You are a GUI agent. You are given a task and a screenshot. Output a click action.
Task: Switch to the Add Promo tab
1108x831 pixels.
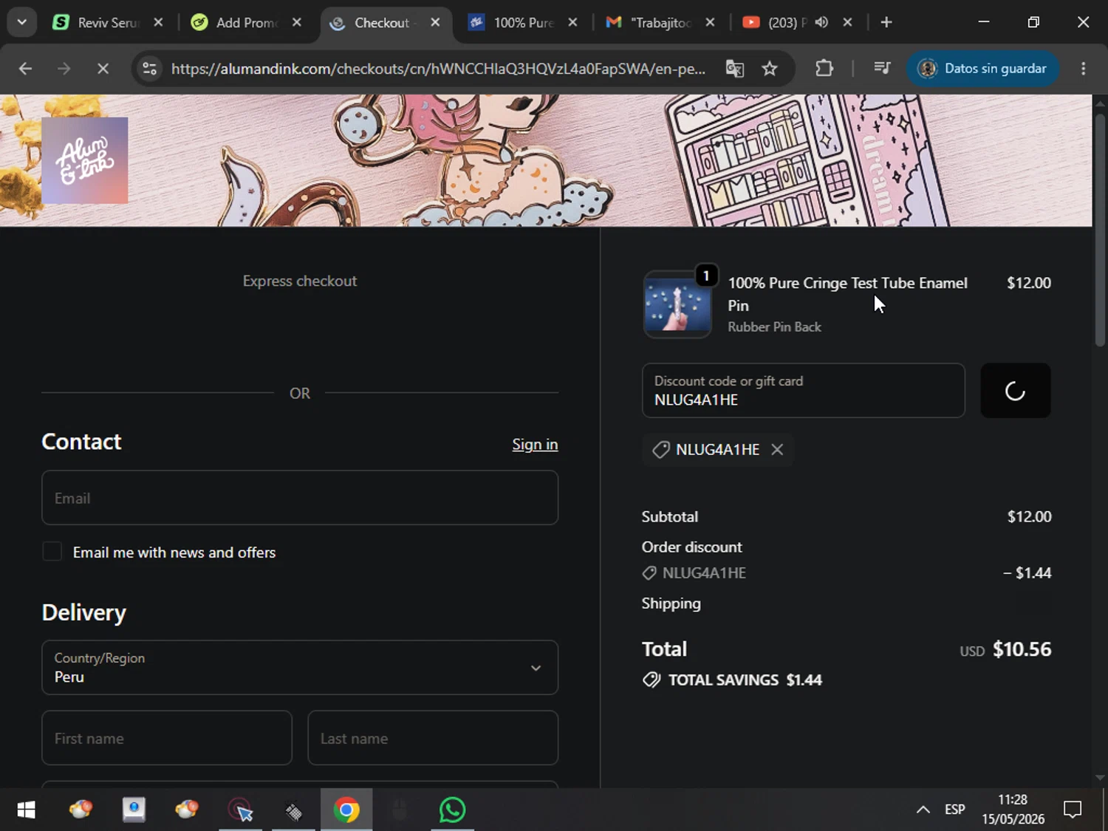tap(245, 23)
